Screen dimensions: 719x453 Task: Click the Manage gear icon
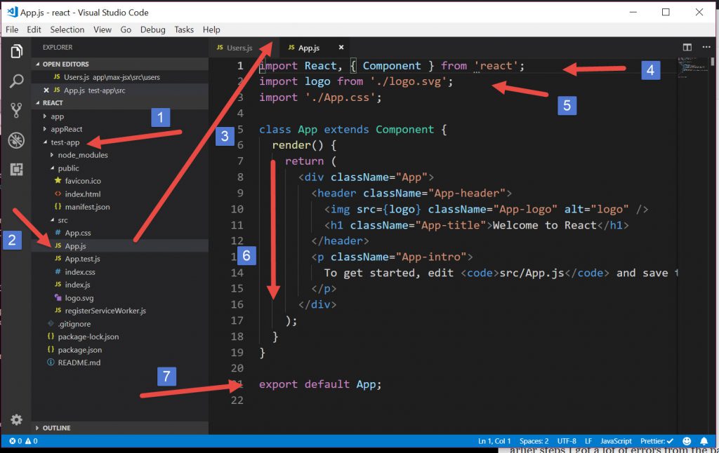[x=16, y=419]
